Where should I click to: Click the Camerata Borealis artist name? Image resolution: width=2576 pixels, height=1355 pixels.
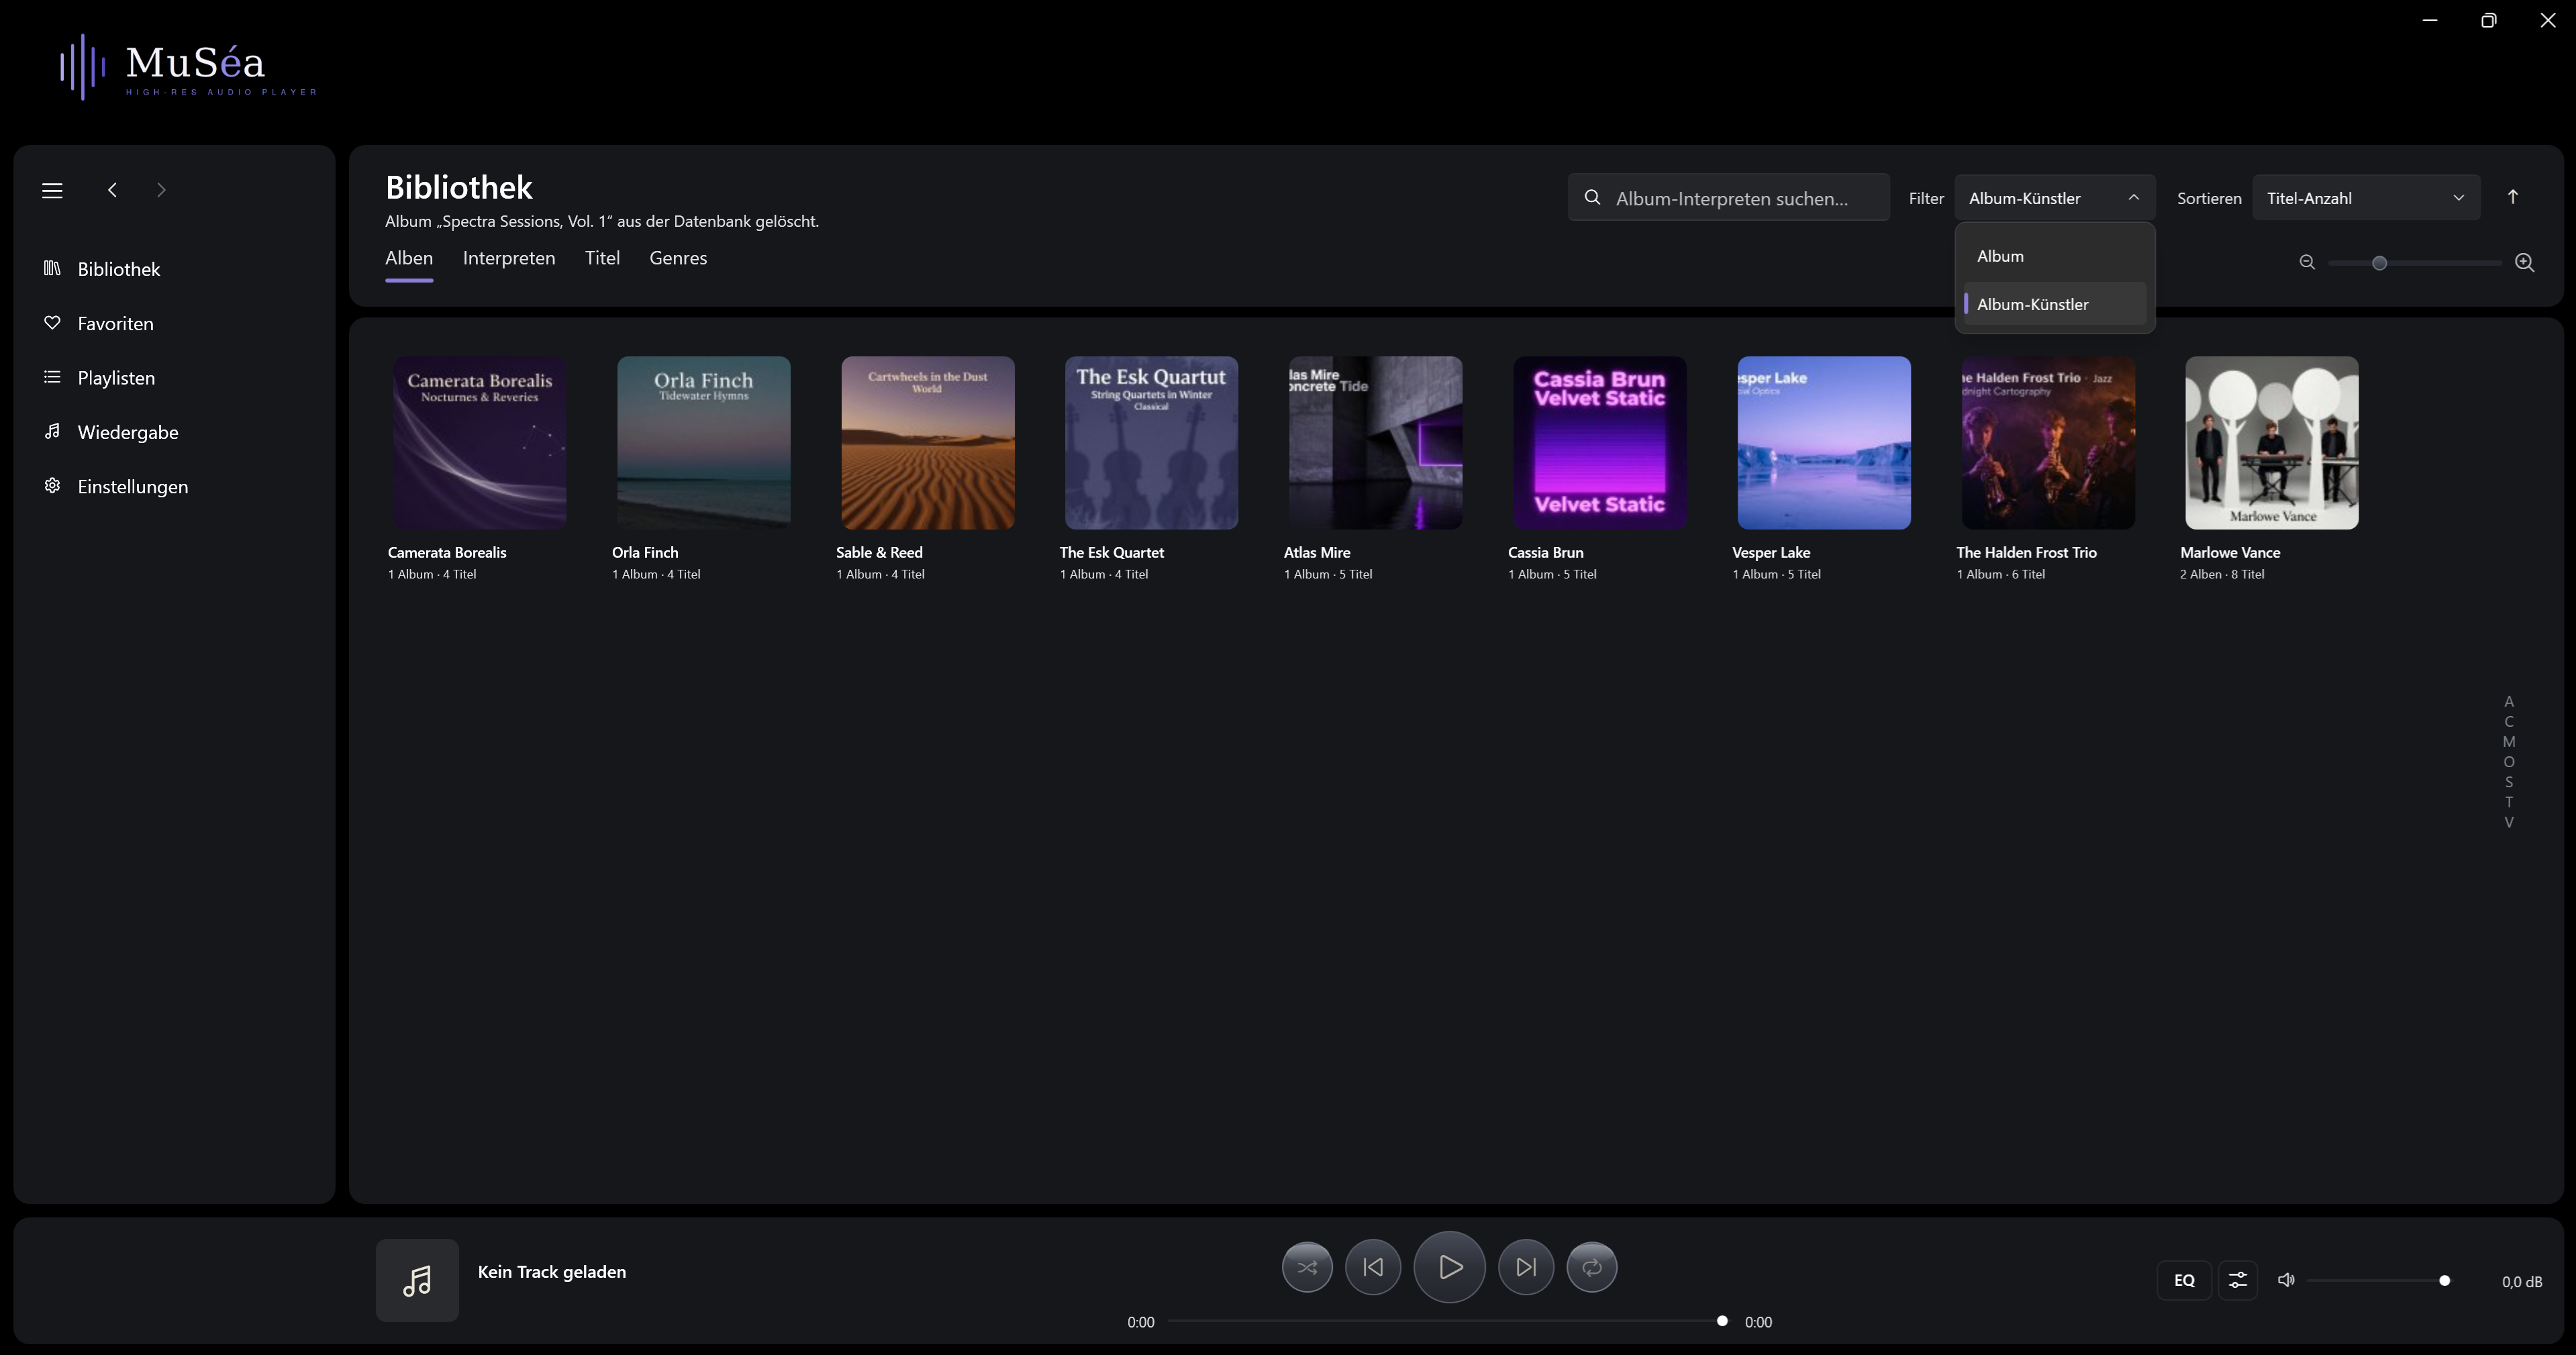pos(447,552)
